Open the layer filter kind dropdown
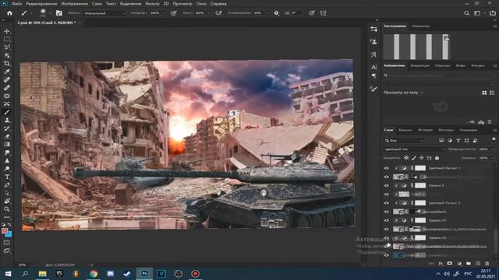499x280 pixels. pos(404,140)
